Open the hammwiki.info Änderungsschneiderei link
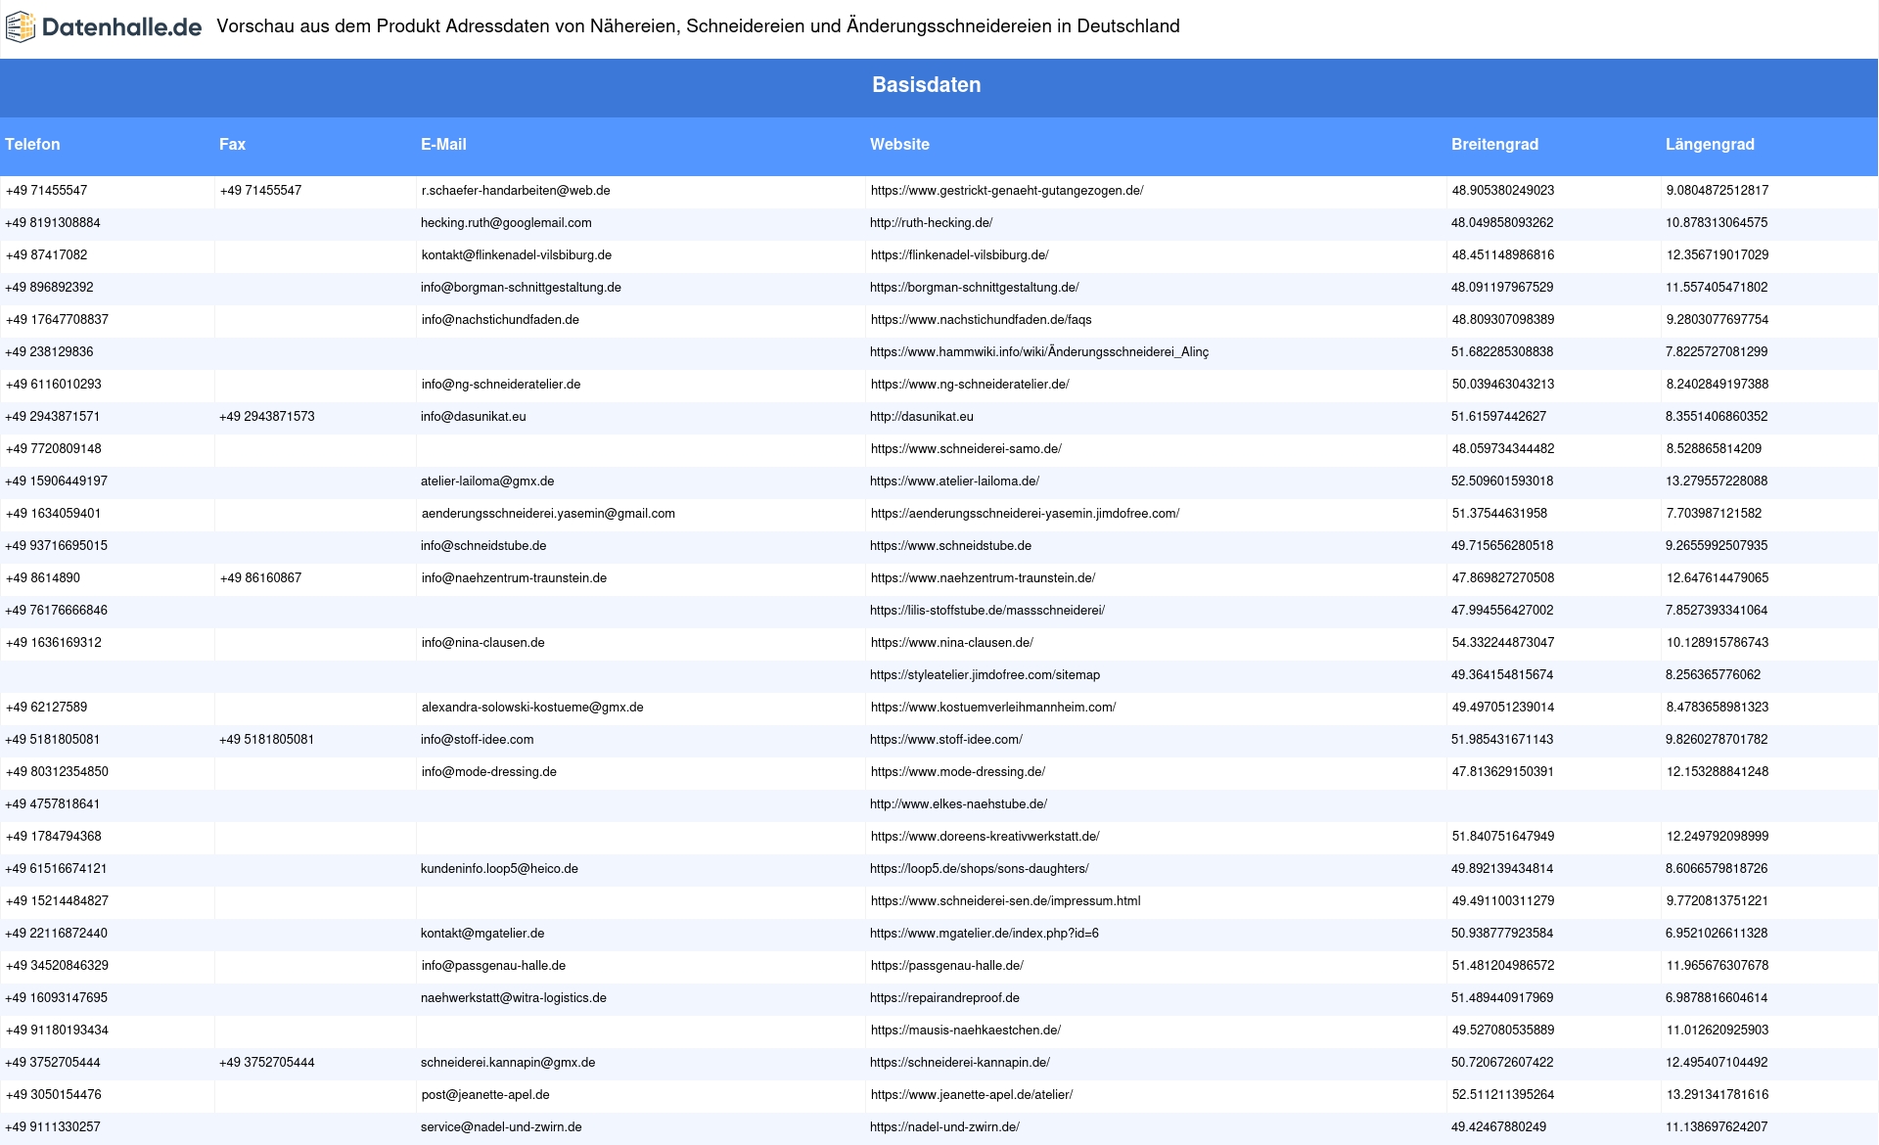 [x=1039, y=352]
